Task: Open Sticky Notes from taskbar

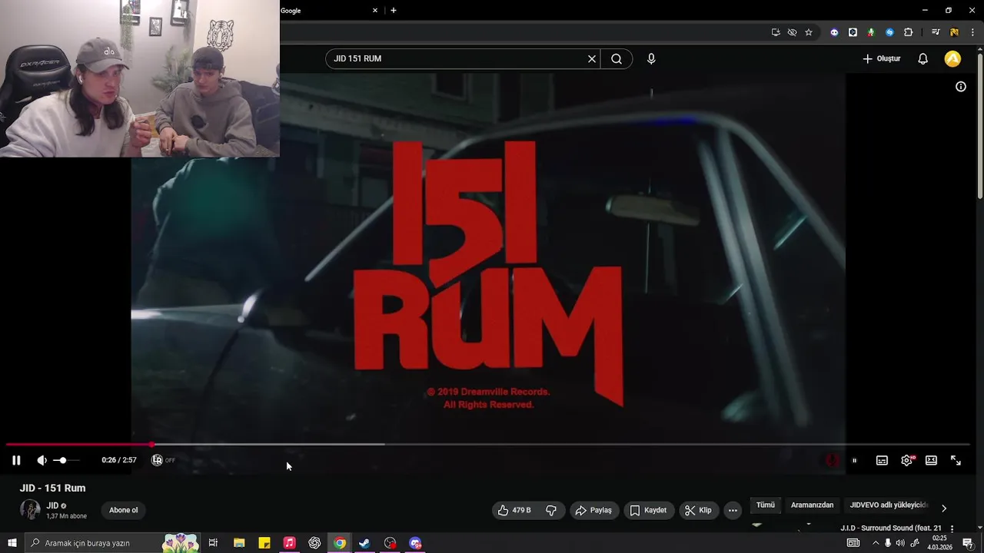Action: point(264,543)
